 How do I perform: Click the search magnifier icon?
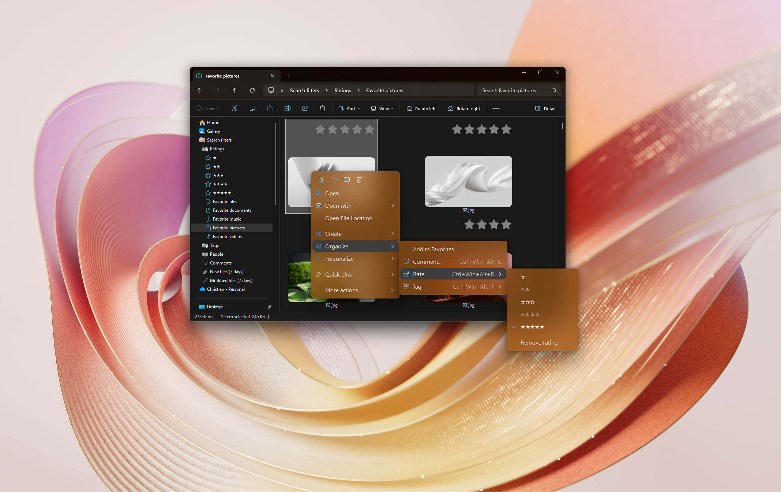[x=555, y=90]
